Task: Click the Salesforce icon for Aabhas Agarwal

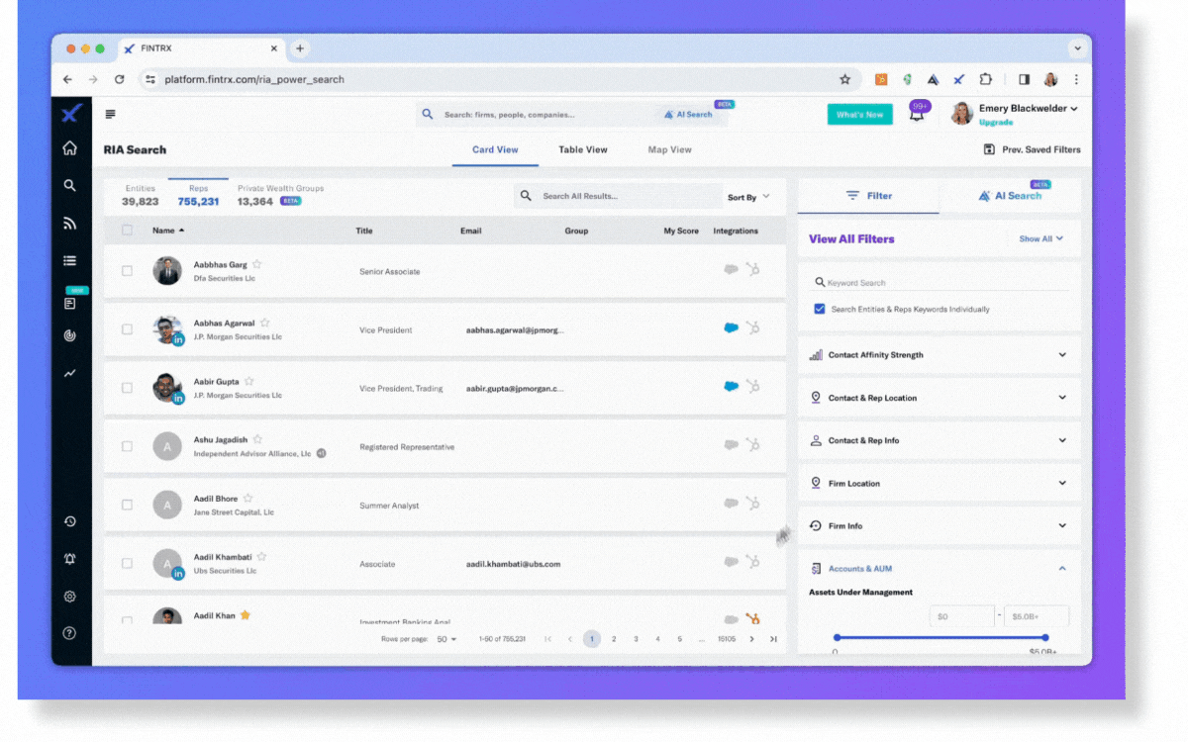Action: [x=731, y=328]
